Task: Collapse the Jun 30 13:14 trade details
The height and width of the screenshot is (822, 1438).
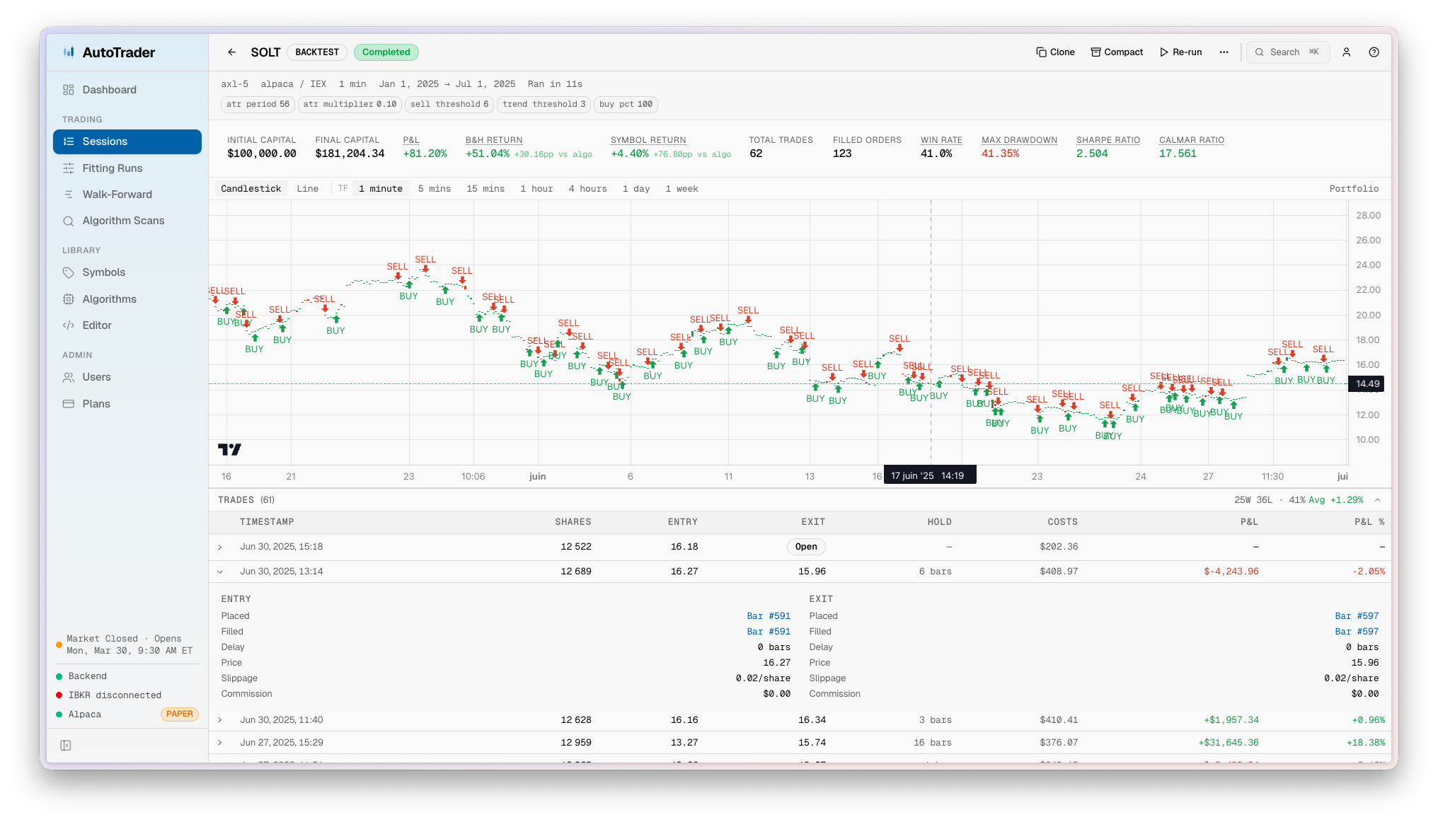Action: (x=220, y=572)
